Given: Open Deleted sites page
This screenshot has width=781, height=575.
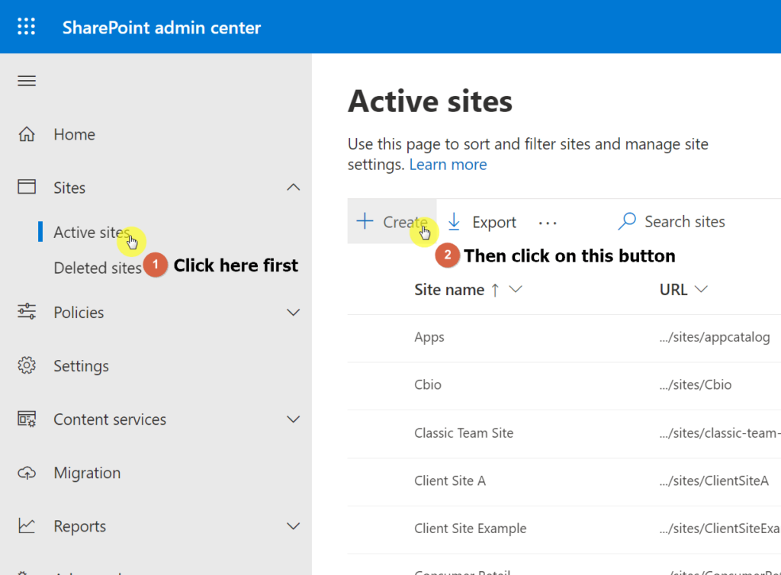Looking at the screenshot, I should [98, 268].
